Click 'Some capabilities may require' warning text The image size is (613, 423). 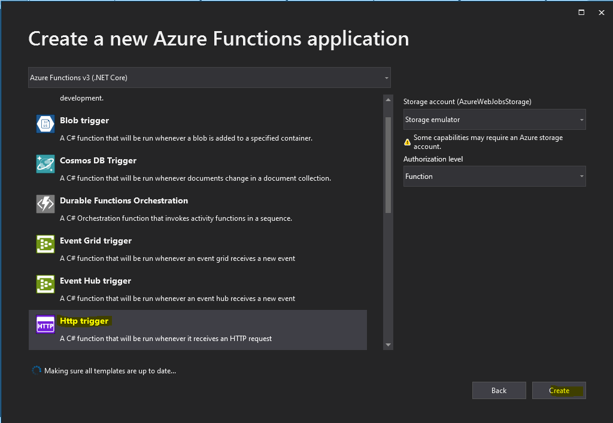488,142
